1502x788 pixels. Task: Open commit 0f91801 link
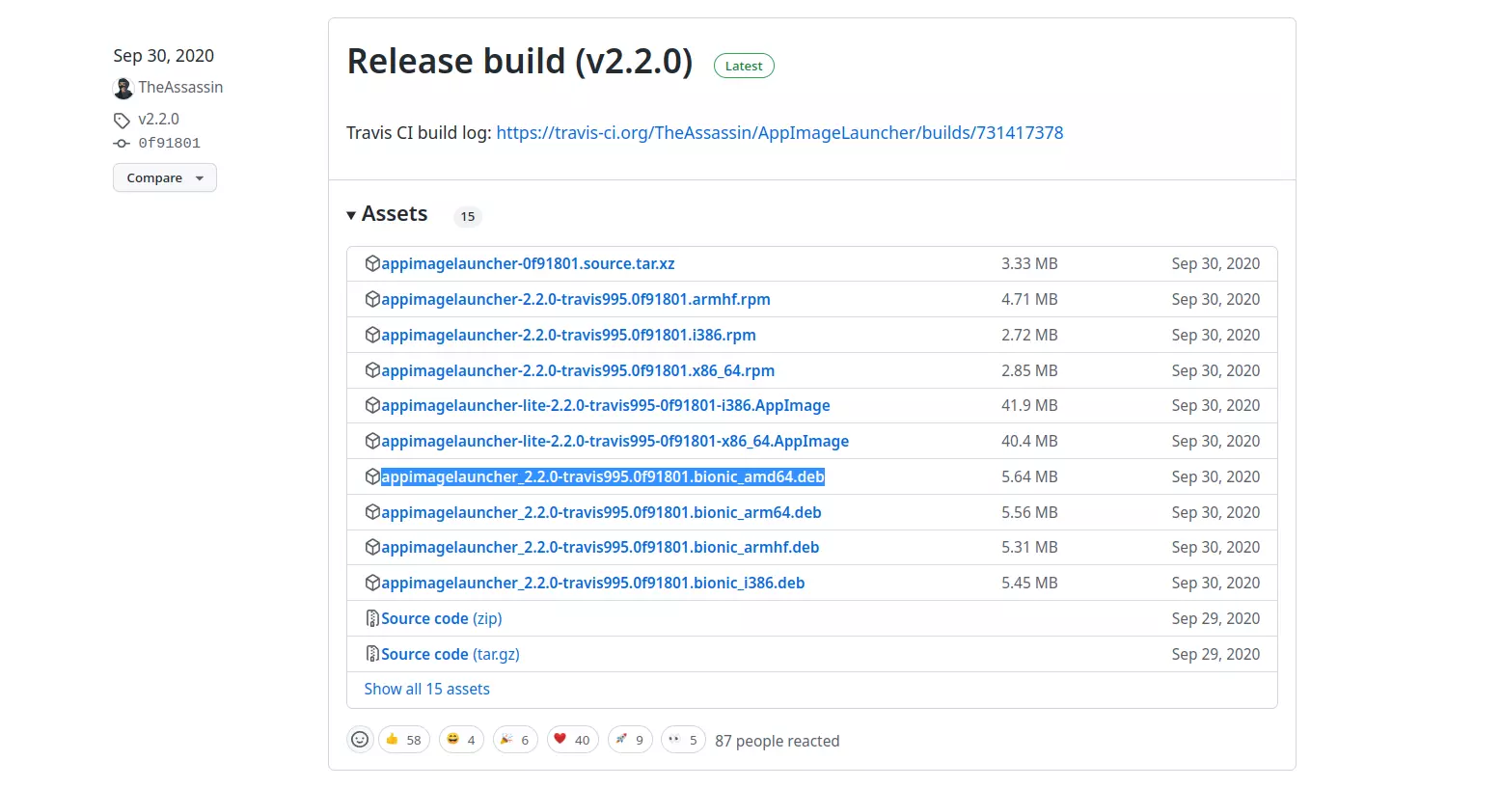[169, 143]
